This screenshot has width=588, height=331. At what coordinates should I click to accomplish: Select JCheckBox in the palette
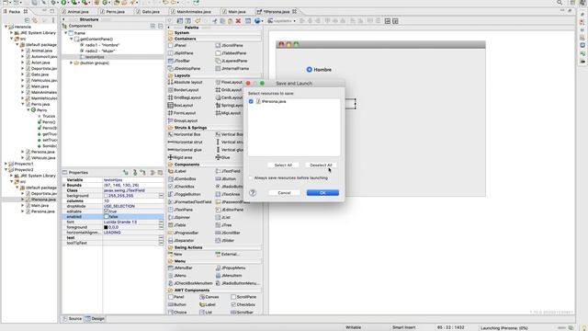click(x=181, y=187)
